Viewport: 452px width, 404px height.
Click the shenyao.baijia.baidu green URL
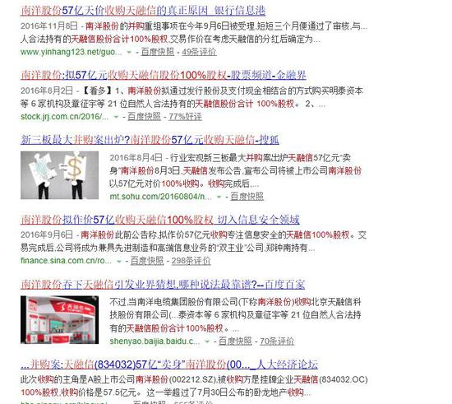155,341
